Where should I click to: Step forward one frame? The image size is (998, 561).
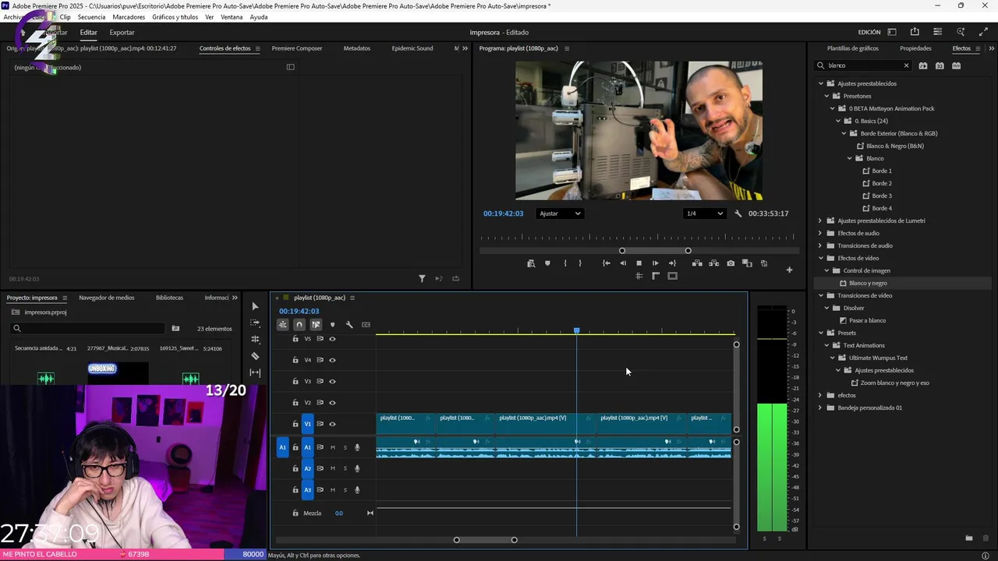coord(655,263)
